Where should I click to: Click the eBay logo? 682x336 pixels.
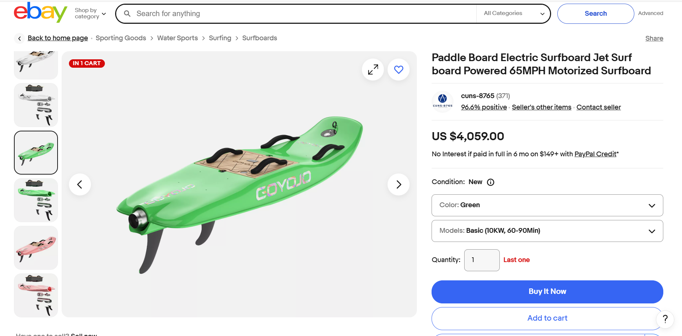(40, 13)
